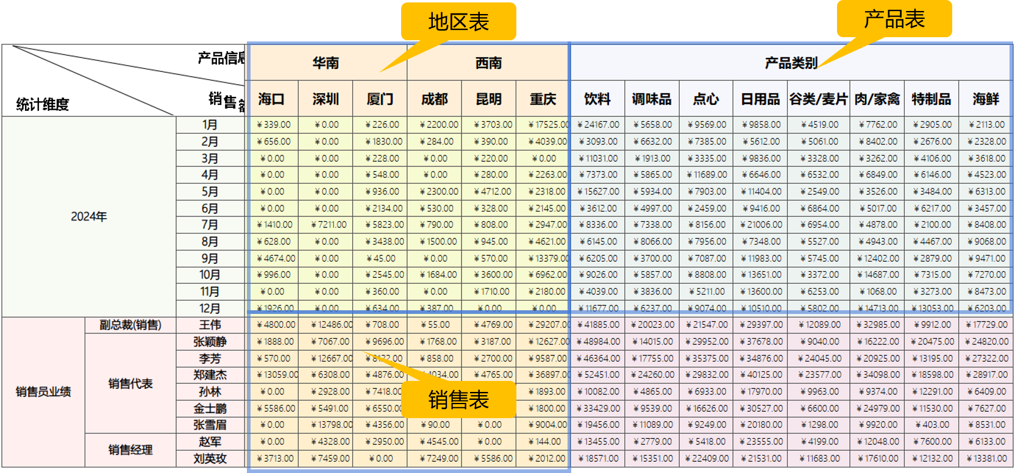Viewport: 1015px width, 473px height.
Task: Click the 4月 row label
Action: (210, 174)
